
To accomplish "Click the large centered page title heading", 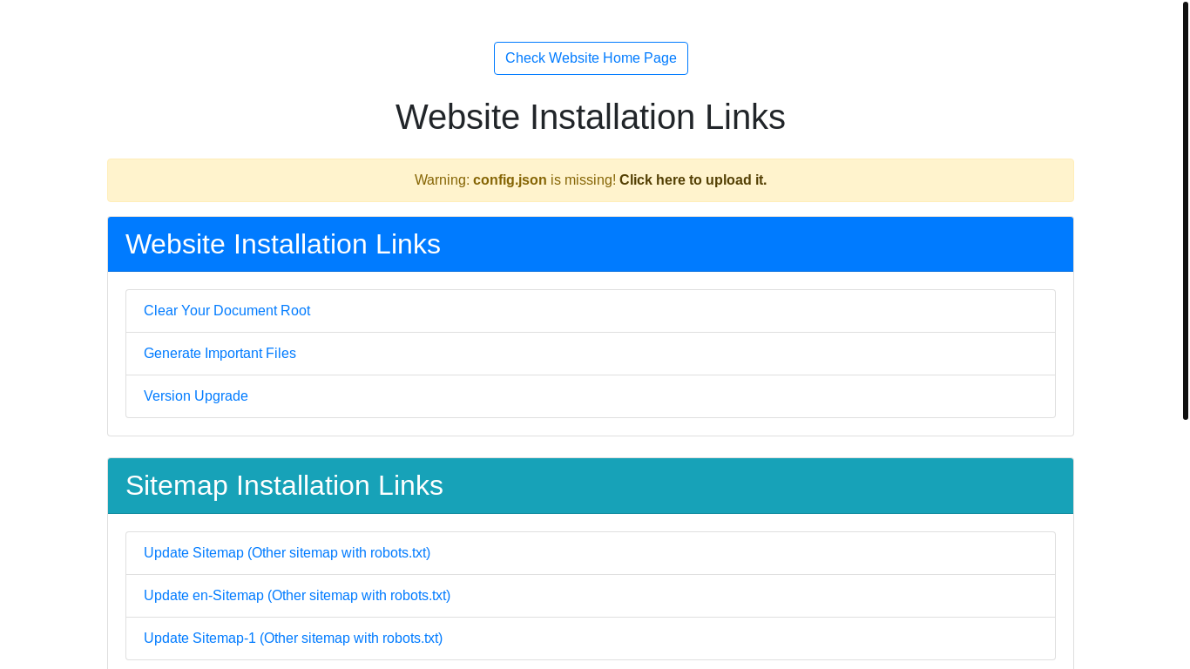I will [x=591, y=118].
